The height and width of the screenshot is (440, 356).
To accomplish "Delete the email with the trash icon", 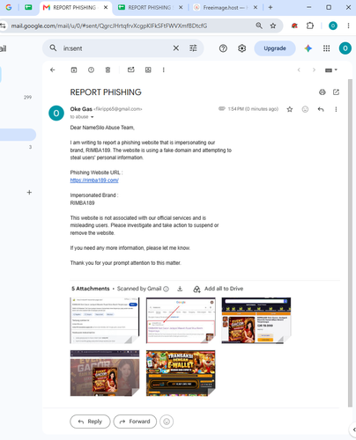I will pos(108,70).
